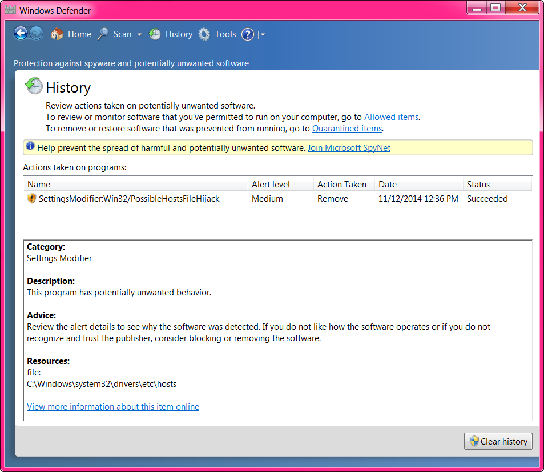The image size is (544, 472).
Task: Start a Scan from the toolbar label
Action: pos(123,34)
